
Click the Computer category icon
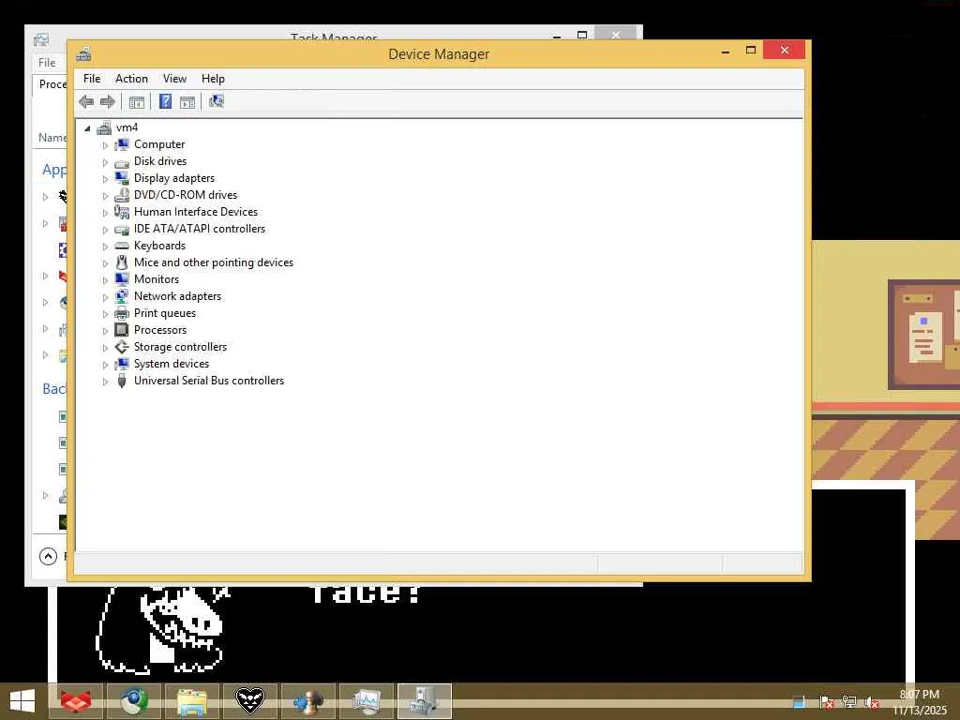click(122, 144)
